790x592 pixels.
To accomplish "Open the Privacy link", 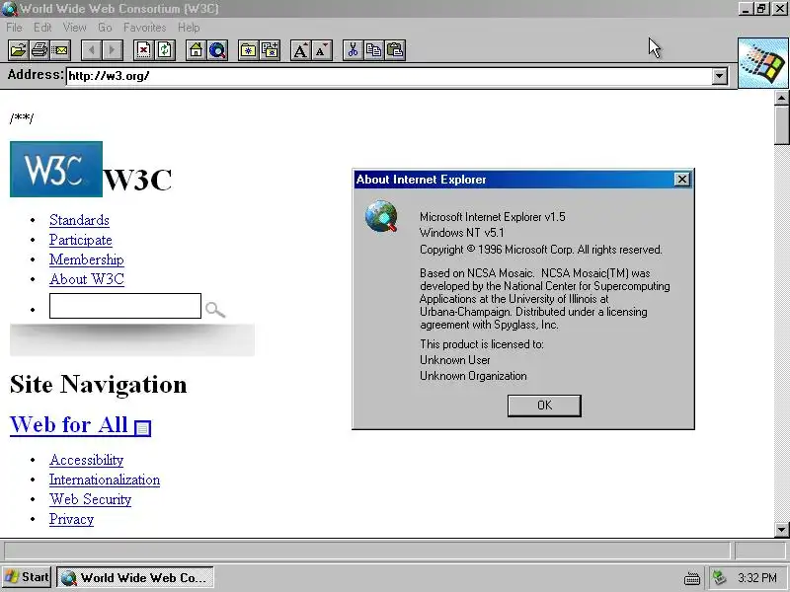I will pyautogui.click(x=71, y=519).
